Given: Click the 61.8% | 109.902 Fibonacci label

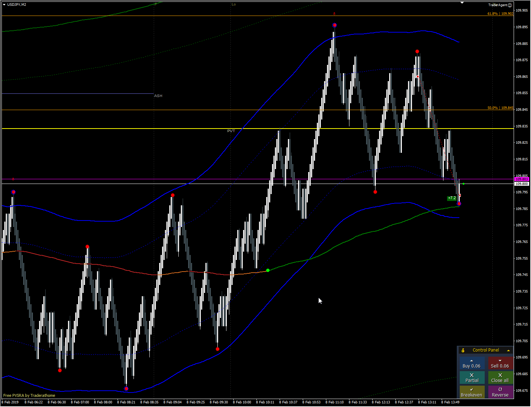Looking at the screenshot, I should 500,14.
